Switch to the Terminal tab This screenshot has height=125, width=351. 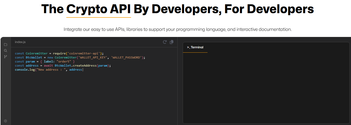195,47
